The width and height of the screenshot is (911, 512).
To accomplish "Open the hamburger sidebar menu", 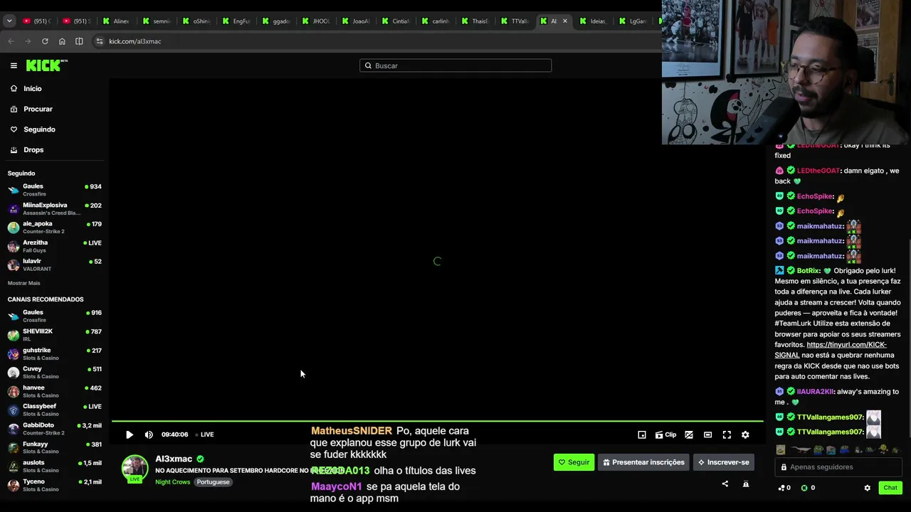I will click(14, 65).
